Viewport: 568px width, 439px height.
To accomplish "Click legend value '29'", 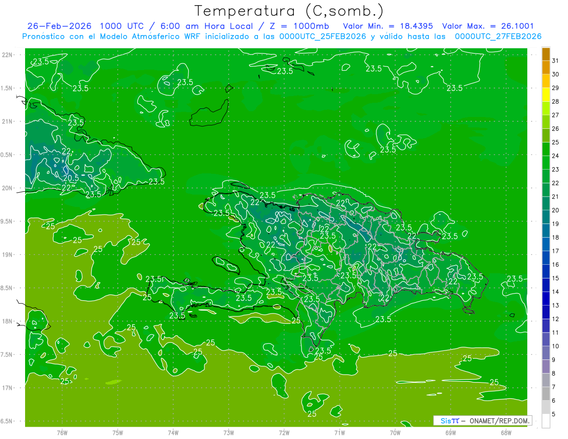I will (x=556, y=88).
